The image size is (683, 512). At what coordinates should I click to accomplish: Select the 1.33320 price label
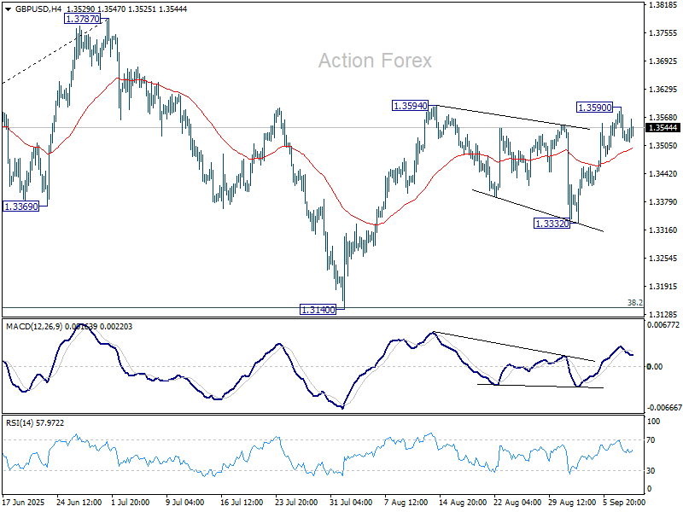[x=552, y=224]
